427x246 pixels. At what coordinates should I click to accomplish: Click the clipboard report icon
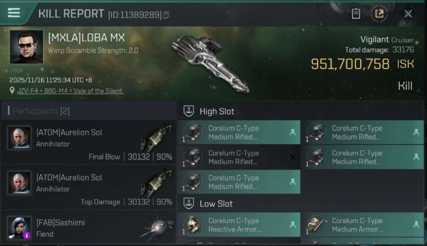coord(356,14)
